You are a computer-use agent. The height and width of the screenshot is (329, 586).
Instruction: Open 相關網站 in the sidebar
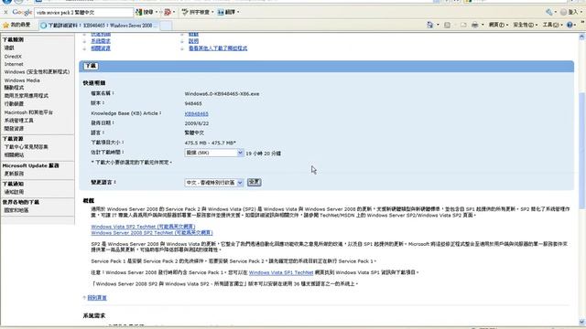pyautogui.click(x=14, y=154)
